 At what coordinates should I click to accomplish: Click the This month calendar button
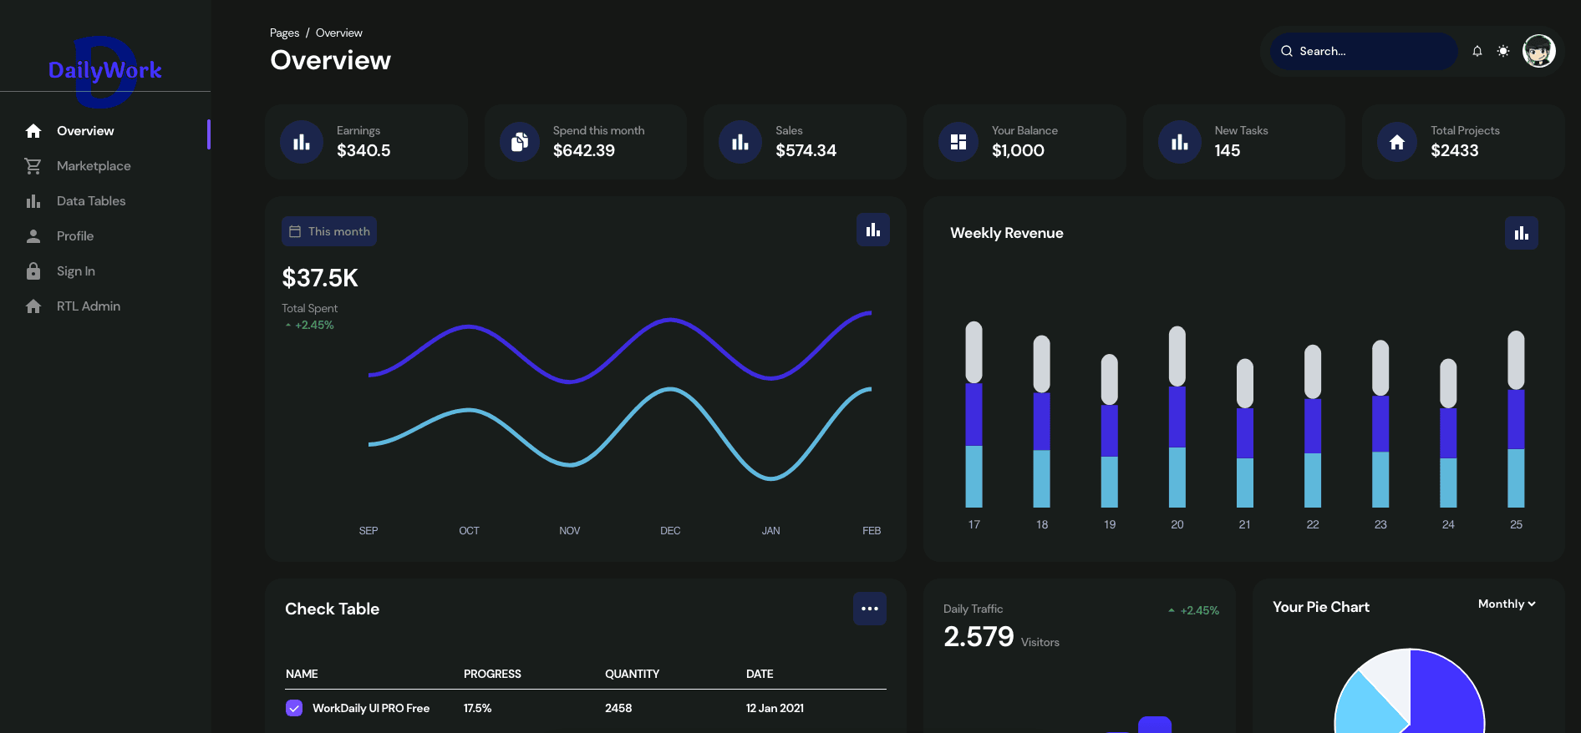(x=329, y=231)
